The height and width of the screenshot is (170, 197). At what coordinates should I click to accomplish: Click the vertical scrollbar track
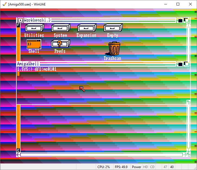click(188, 88)
